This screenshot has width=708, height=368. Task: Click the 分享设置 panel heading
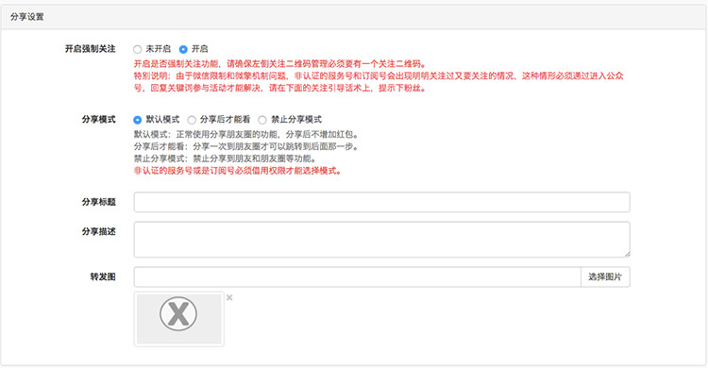click(x=27, y=17)
